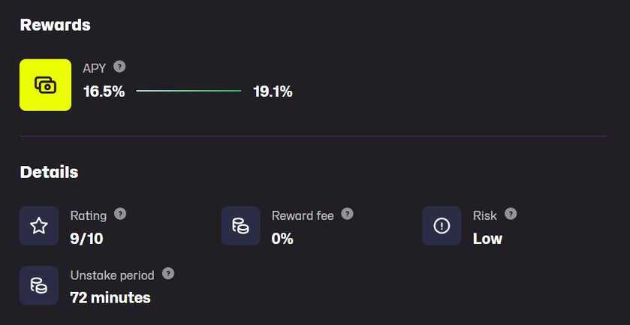Click the Rewards section heading
Image resolution: width=630 pixels, height=325 pixels.
pyautogui.click(x=55, y=25)
